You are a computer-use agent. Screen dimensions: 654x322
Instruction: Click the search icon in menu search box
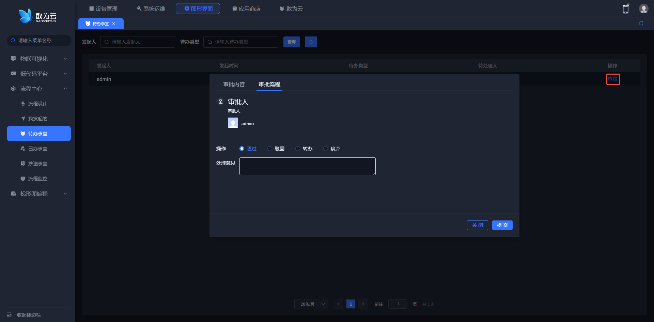(x=13, y=41)
